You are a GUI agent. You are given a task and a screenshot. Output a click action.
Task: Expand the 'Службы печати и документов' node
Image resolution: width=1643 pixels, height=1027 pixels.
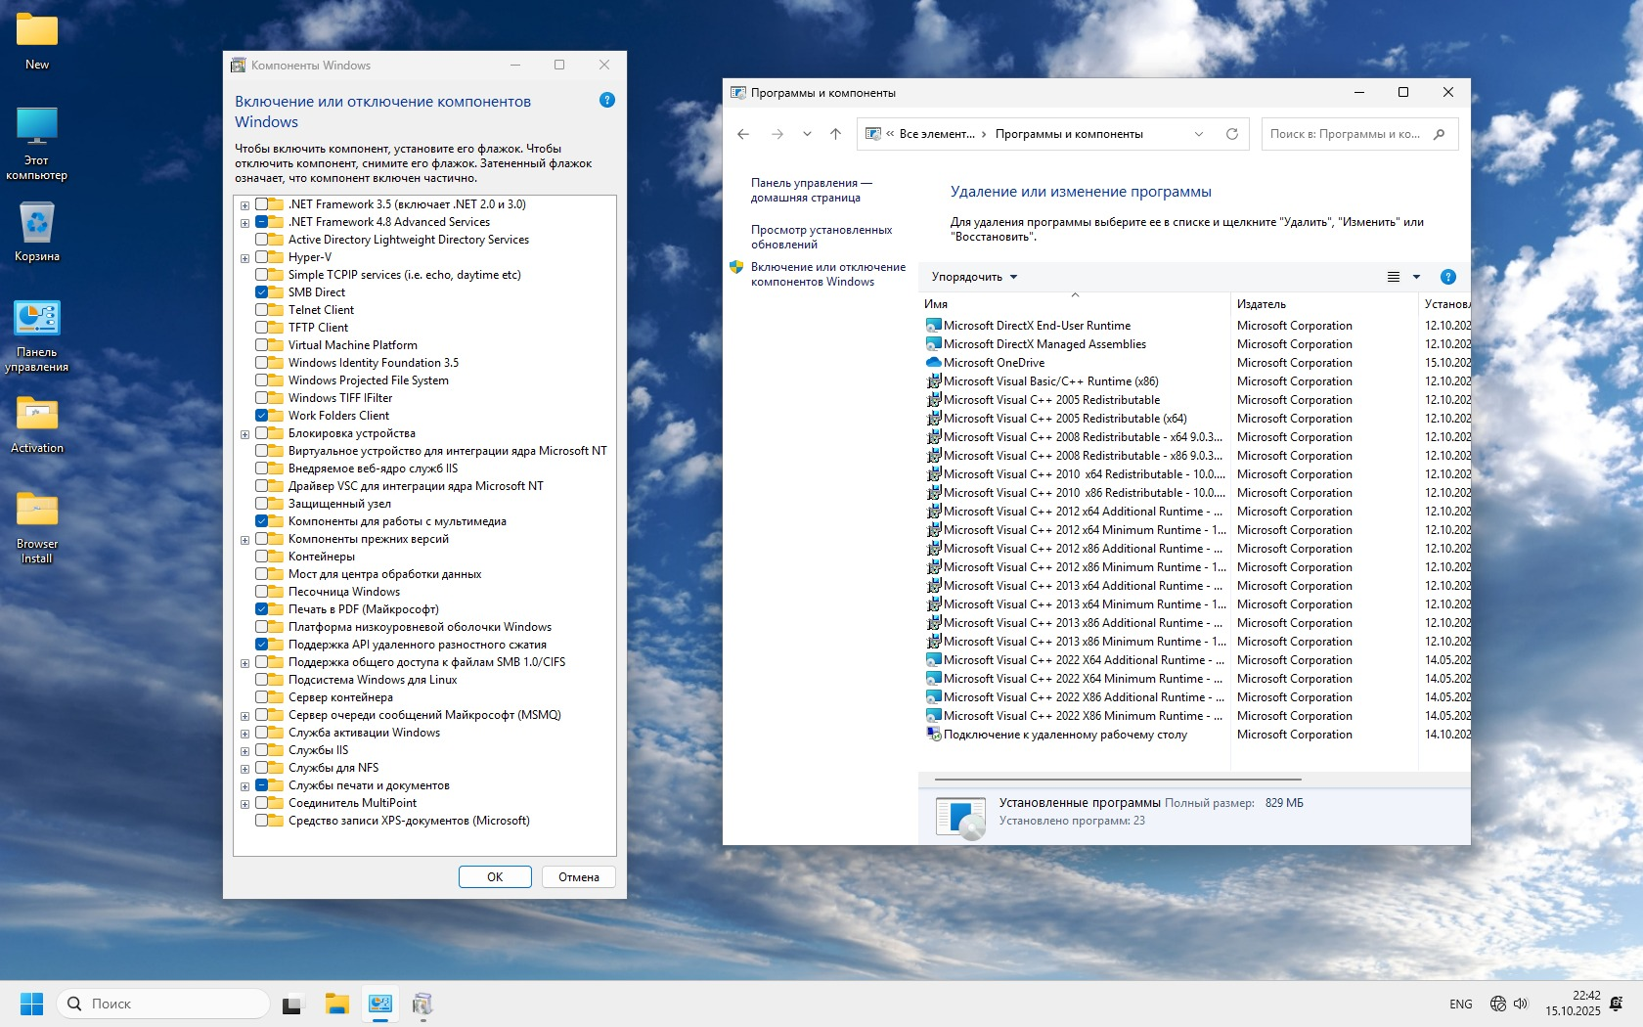pyautogui.click(x=244, y=786)
